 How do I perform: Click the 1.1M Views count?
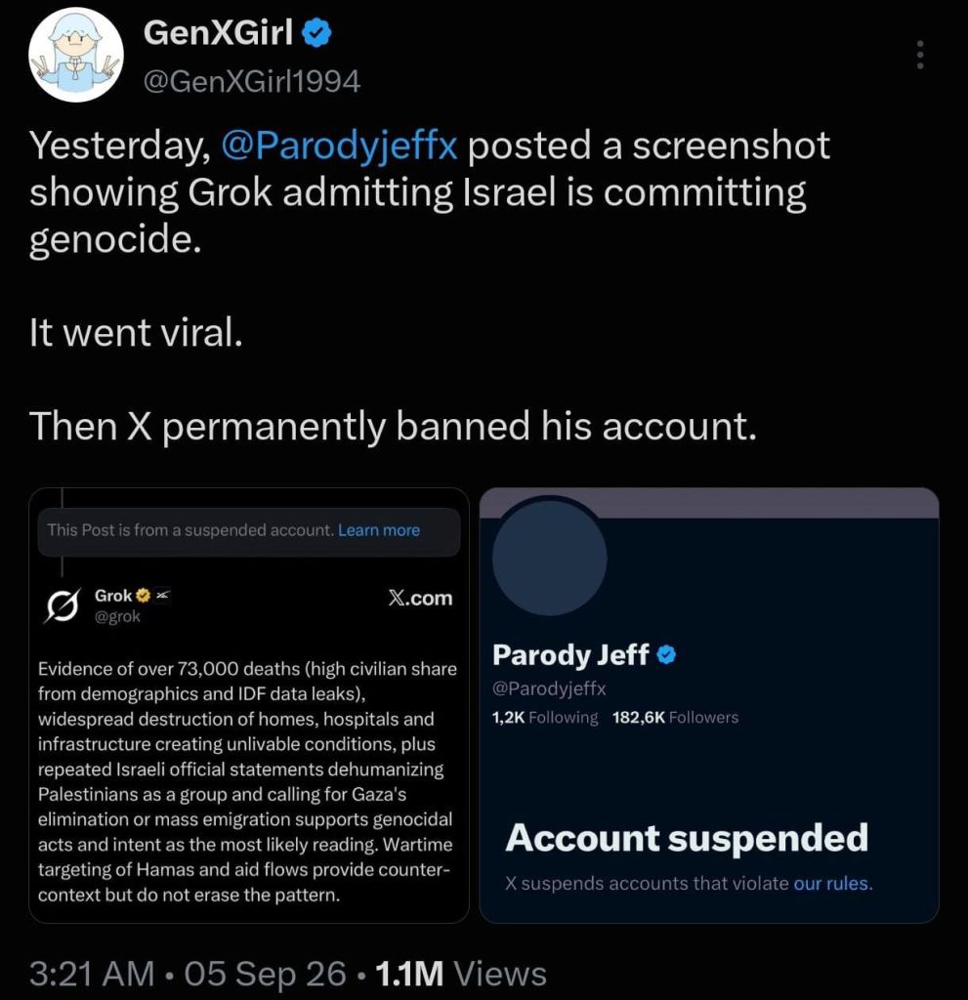click(461, 974)
